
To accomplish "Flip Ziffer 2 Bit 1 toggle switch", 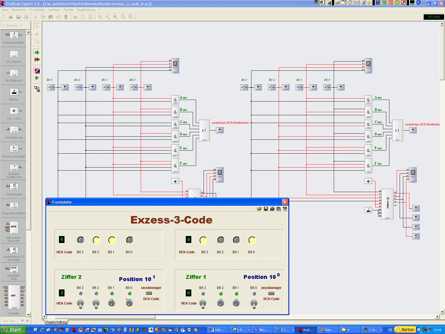I will pos(112,303).
